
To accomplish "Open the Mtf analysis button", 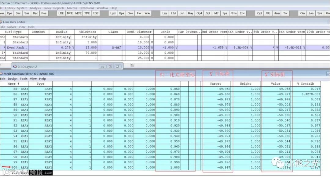I will pos(216,13).
